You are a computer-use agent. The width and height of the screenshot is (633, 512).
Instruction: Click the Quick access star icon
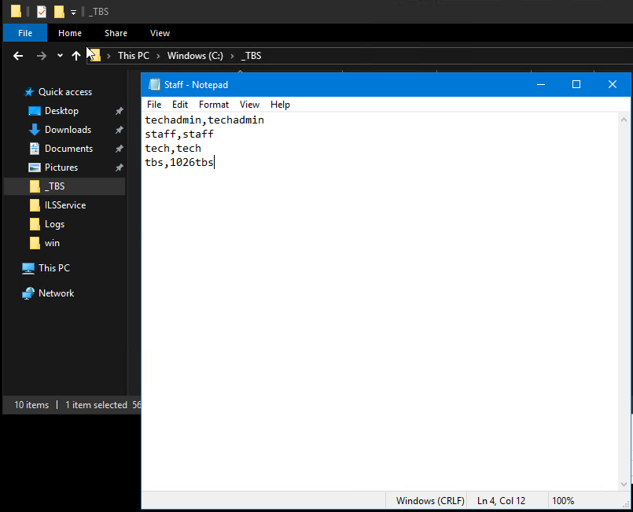29,92
